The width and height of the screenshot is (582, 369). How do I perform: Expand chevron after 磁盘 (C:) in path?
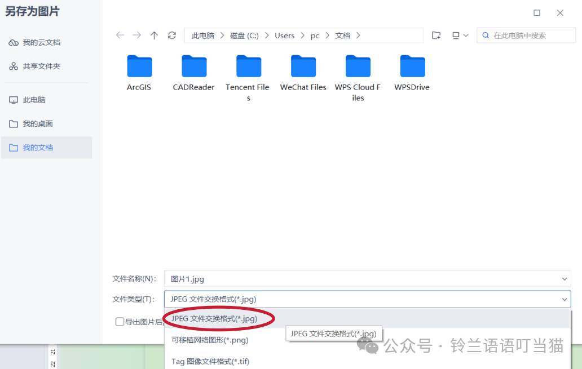[267, 35]
